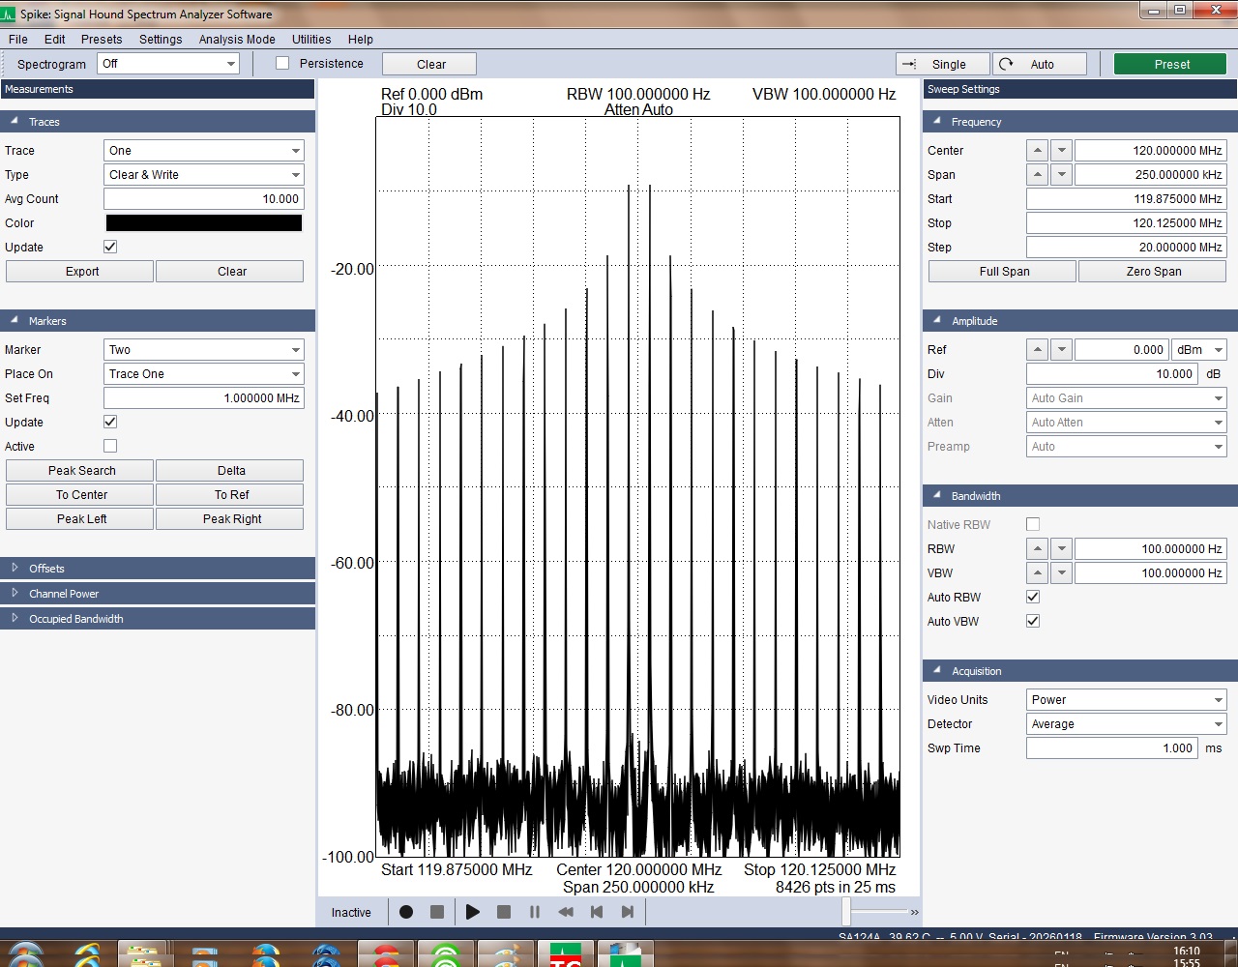Click the green Preset button
The image size is (1238, 967).
1172,64
